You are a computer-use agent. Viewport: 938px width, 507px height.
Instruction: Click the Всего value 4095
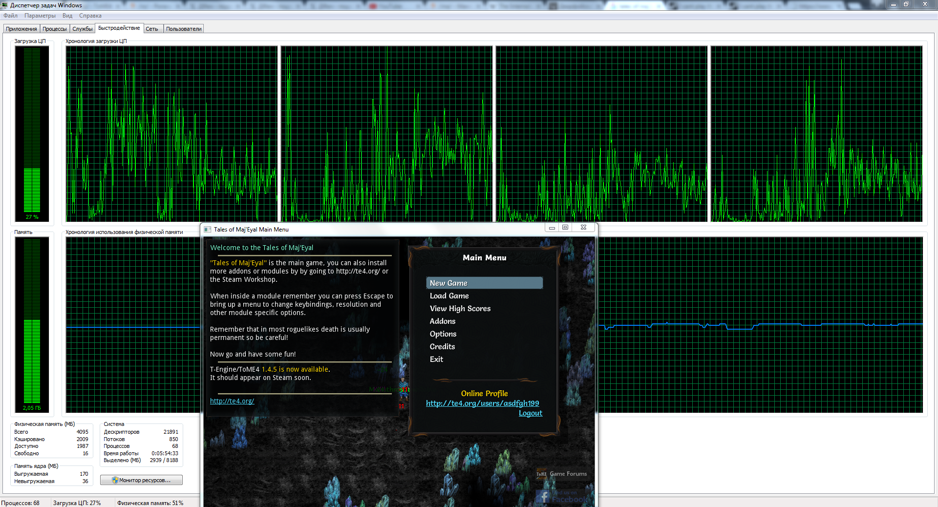[x=83, y=432]
